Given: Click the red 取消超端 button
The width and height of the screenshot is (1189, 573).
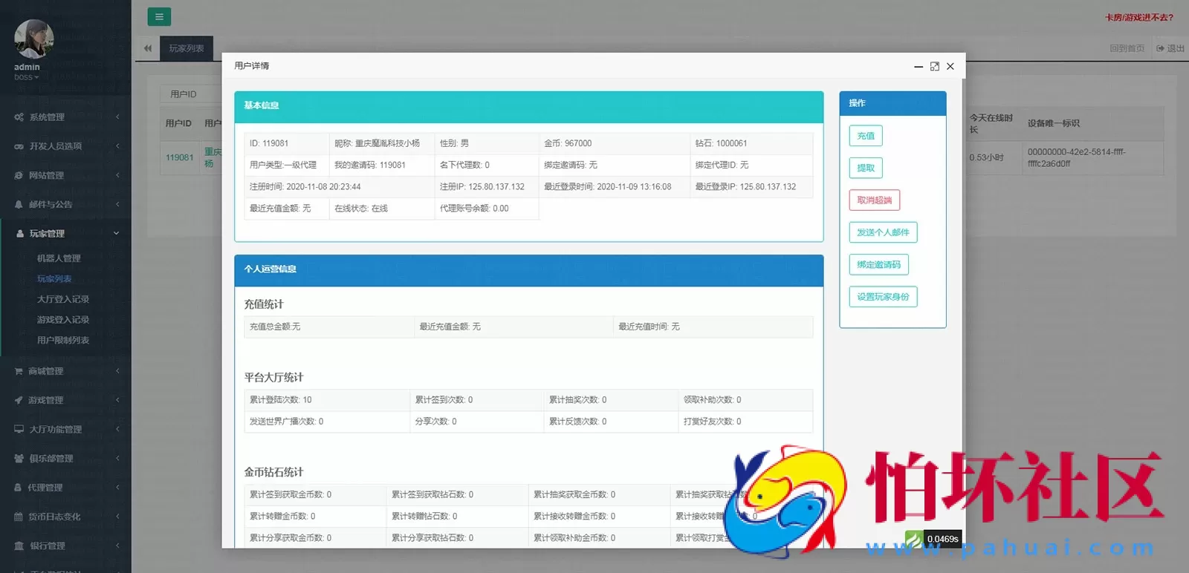Looking at the screenshot, I should pos(874,200).
